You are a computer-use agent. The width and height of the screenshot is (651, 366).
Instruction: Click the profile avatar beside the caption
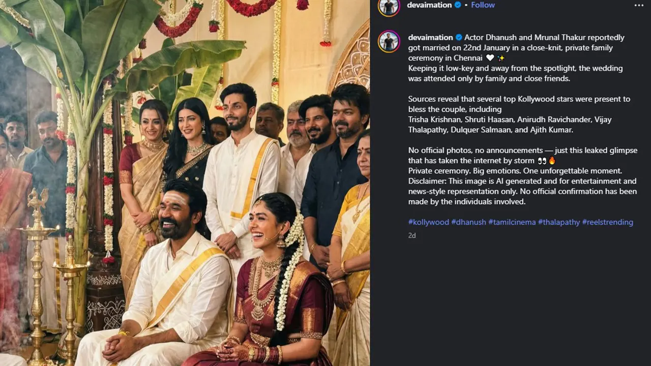click(x=389, y=41)
